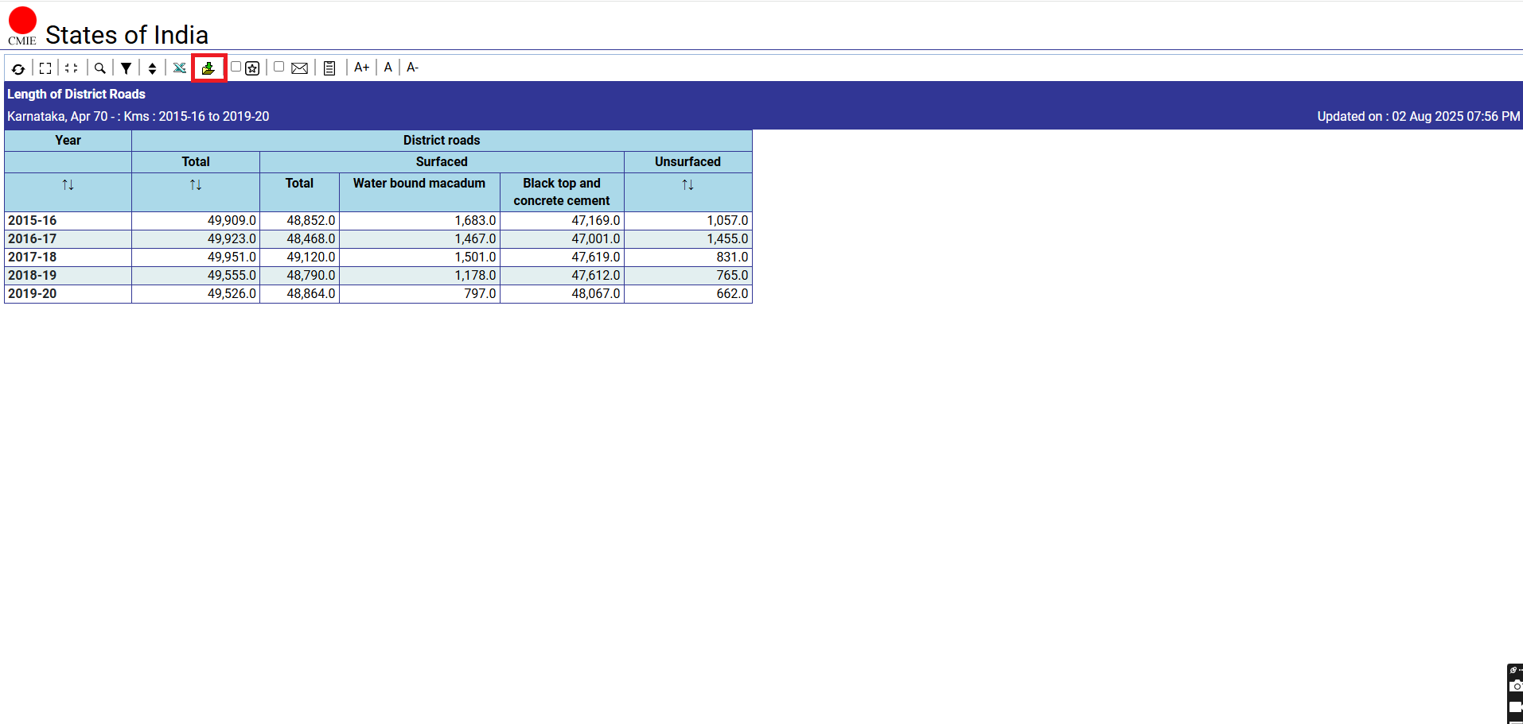Viewport: 1523px width, 724px height.
Task: Export the table to Excel
Action: pos(180,68)
